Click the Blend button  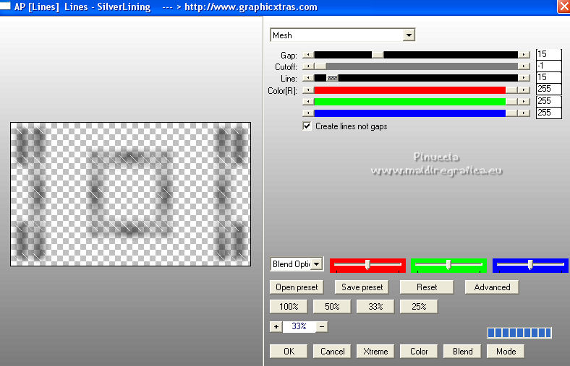coord(462,351)
